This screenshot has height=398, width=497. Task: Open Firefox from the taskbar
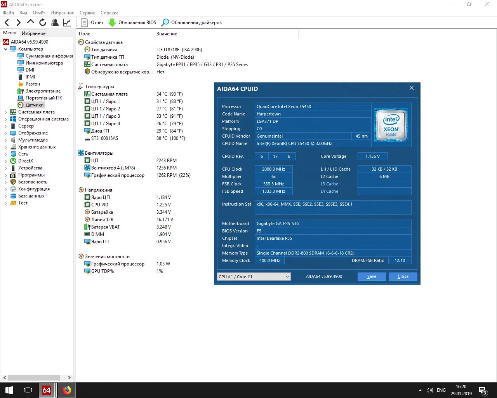click(x=67, y=390)
